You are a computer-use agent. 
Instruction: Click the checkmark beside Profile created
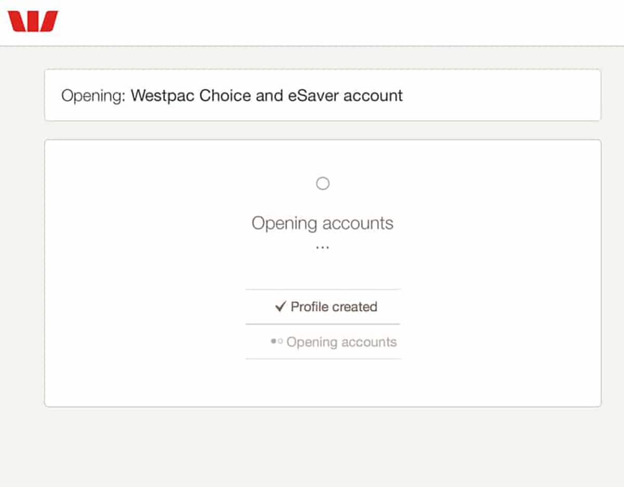tap(281, 307)
